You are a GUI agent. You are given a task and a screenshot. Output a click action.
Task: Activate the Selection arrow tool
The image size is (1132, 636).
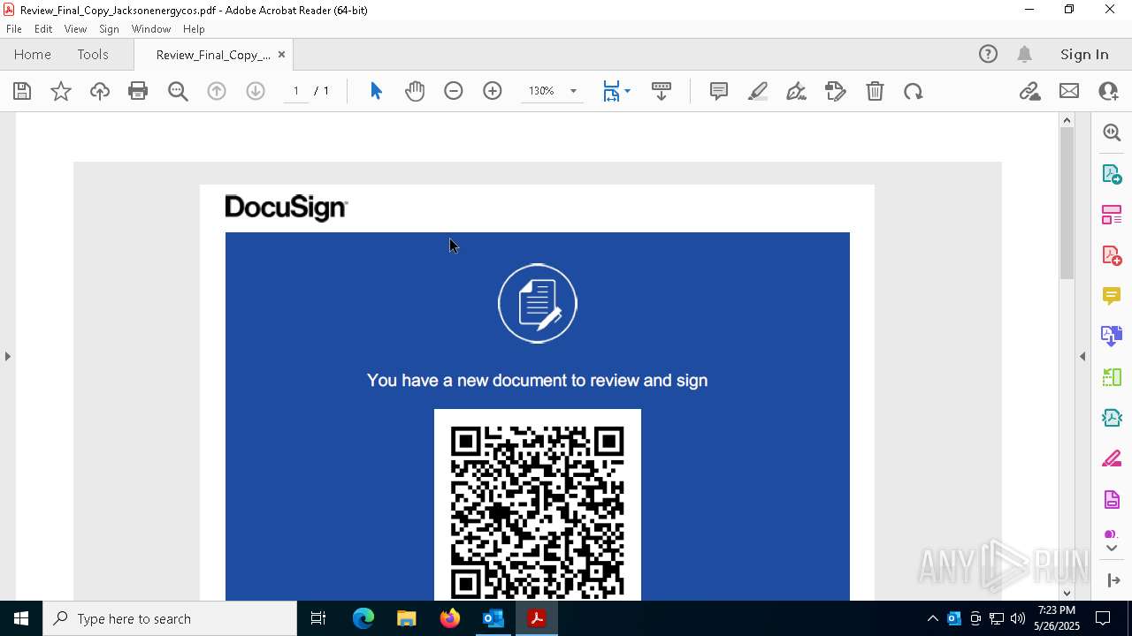[376, 91]
